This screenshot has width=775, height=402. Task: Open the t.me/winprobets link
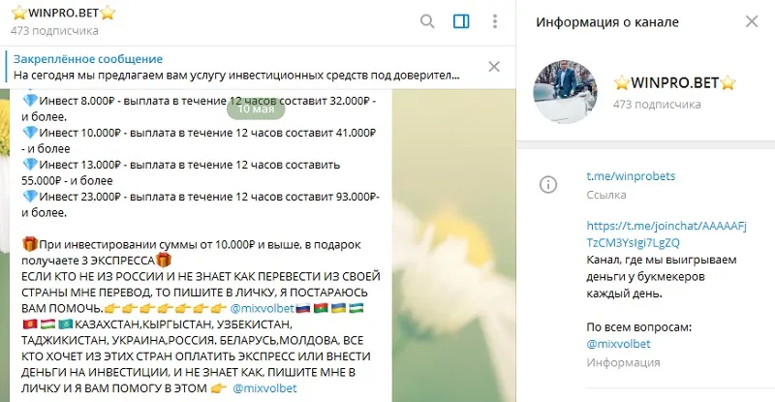tap(631, 176)
